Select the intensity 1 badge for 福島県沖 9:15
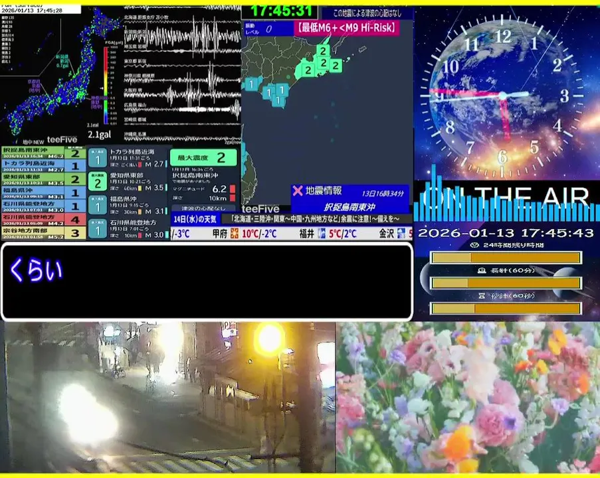The height and width of the screenshot is (478, 600). coord(98,205)
